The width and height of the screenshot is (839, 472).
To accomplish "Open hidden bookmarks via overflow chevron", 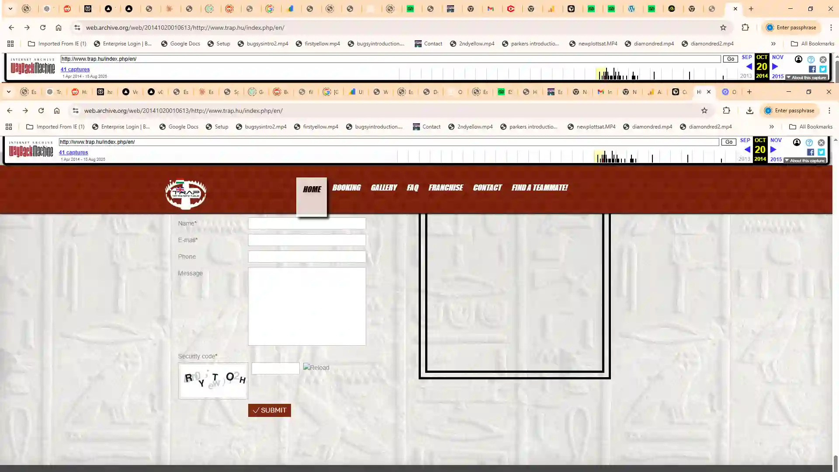I will (772, 127).
